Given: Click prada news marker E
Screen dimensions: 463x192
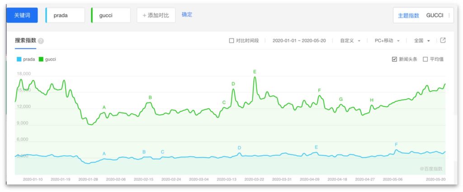Looking at the screenshot, I should click(x=316, y=147).
